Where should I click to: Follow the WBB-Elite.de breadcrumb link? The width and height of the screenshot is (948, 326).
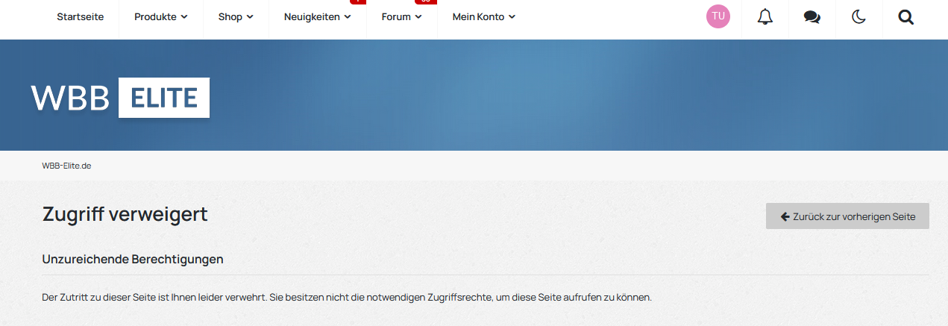point(66,166)
